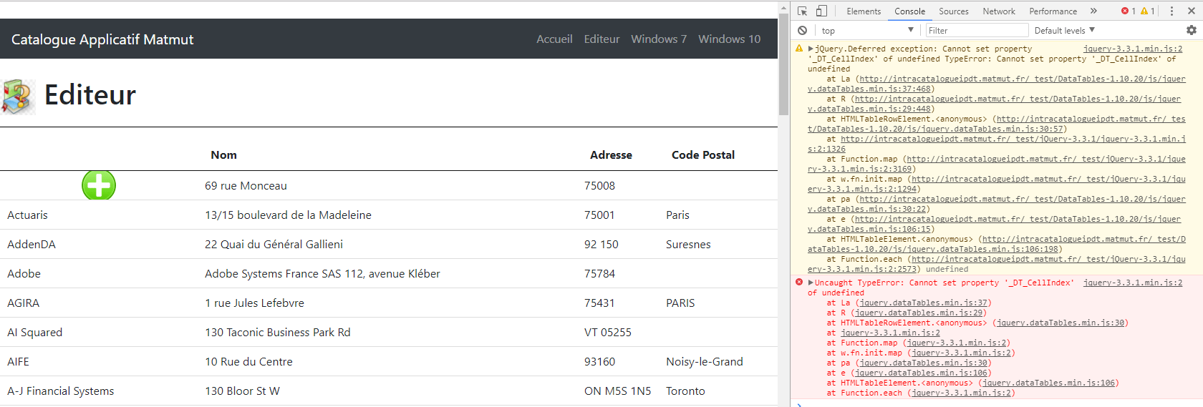Image resolution: width=1203 pixels, height=407 pixels.
Task: Open the Windows 10 nav link
Action: click(x=730, y=39)
